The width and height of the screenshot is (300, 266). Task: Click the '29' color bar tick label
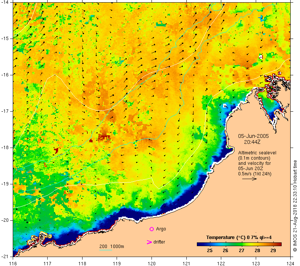click(273, 251)
